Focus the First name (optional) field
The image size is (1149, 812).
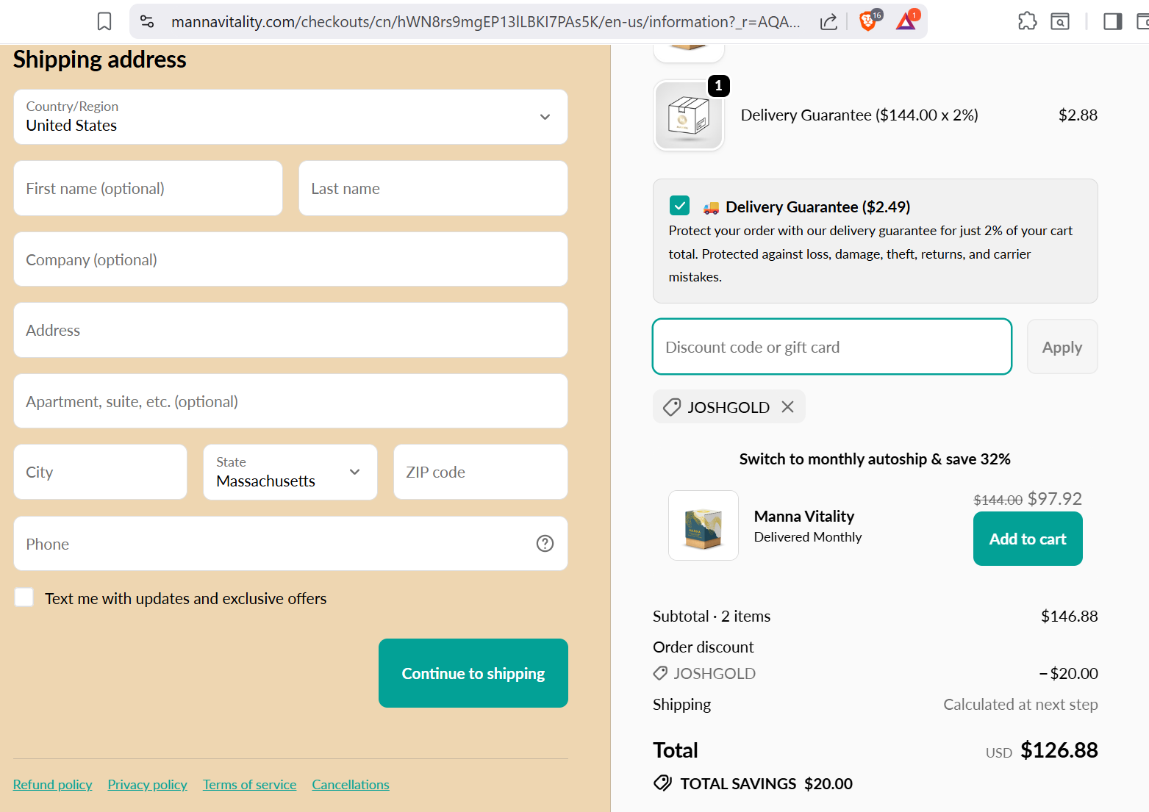point(148,188)
